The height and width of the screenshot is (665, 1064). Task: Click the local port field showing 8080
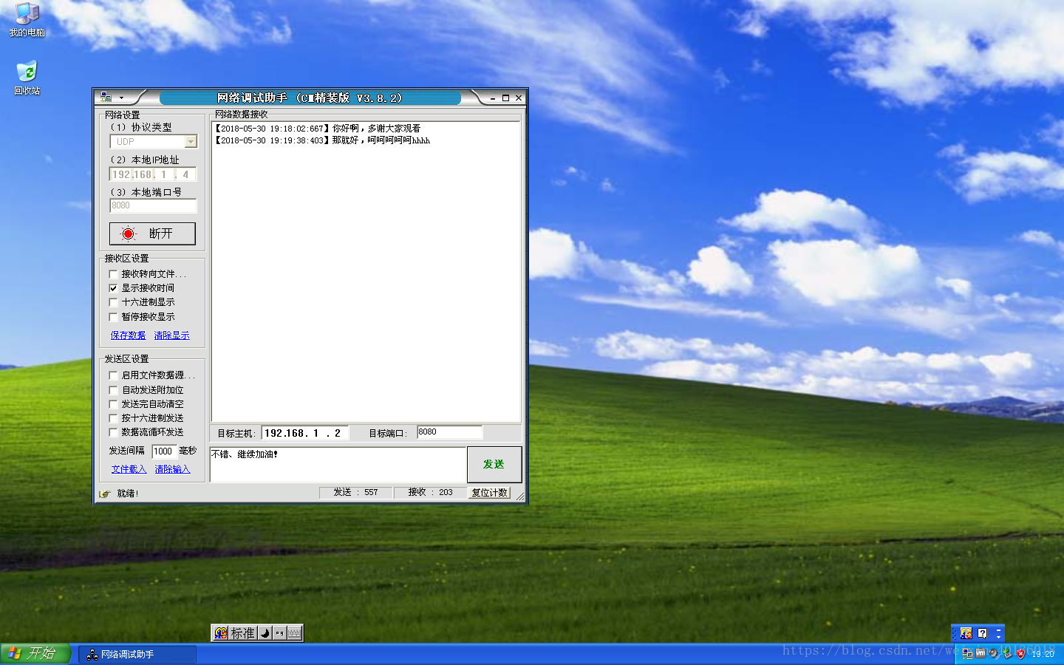pos(153,205)
